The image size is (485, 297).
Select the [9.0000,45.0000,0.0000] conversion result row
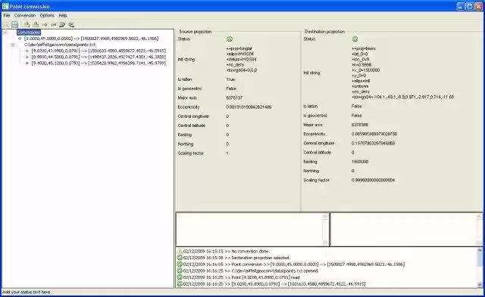pos(92,39)
